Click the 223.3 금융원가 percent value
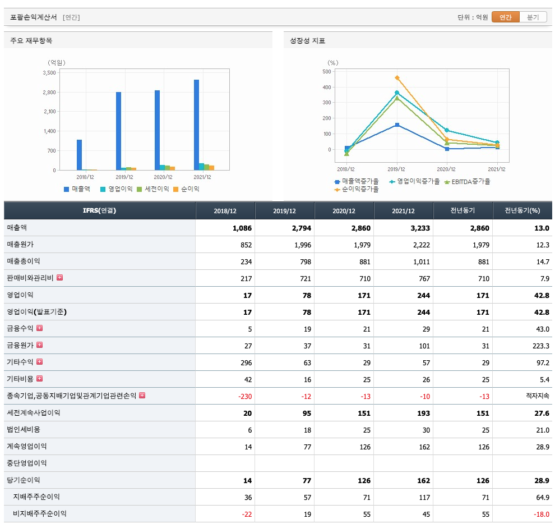This screenshot has width=555, height=528. pyautogui.click(x=541, y=346)
